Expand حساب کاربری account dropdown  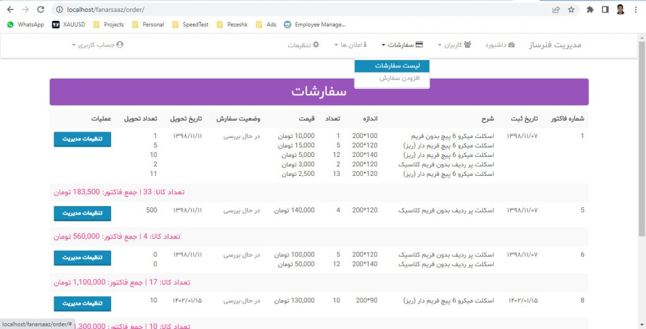[x=98, y=45]
